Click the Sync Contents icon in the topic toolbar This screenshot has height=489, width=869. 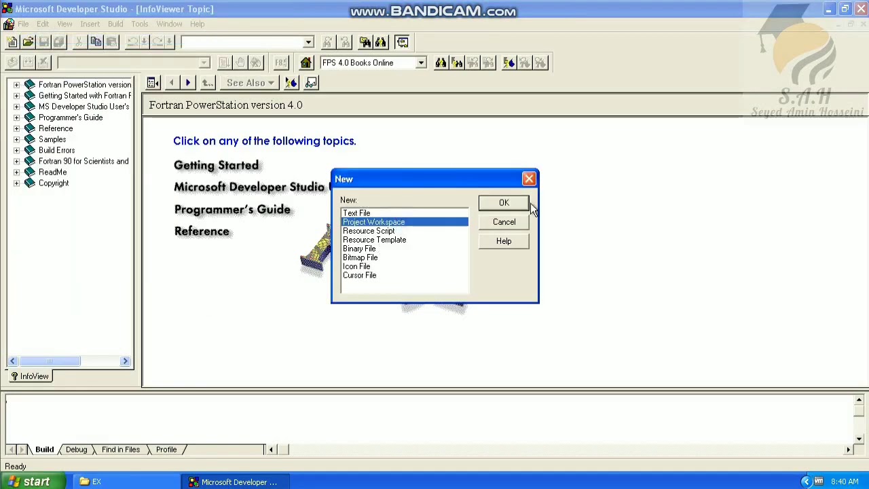tap(153, 83)
